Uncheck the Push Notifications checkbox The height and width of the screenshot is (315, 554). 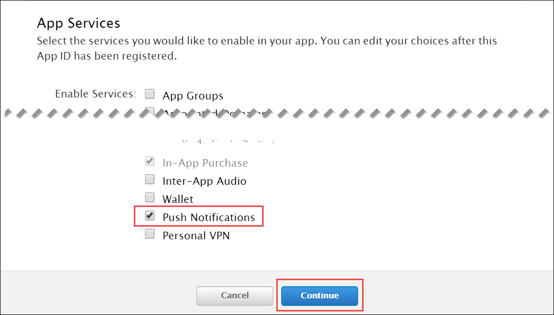coord(149,215)
